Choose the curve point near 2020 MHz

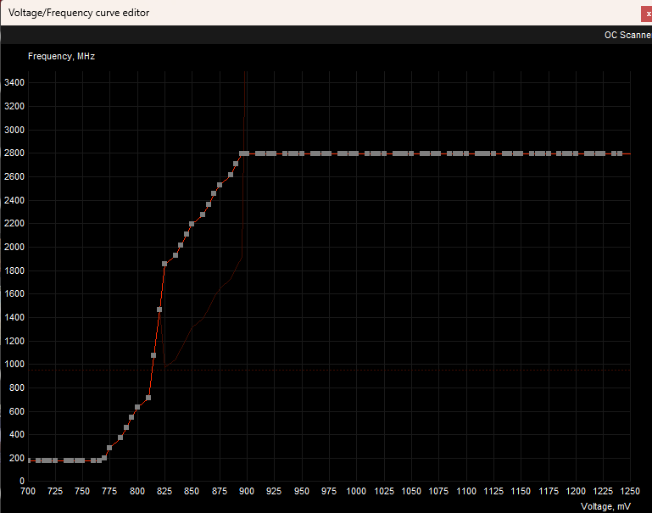tap(181, 245)
